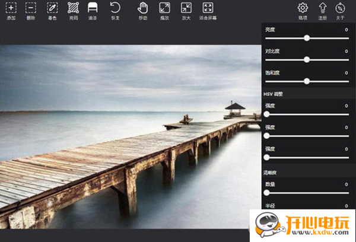The height and width of the screenshot is (242, 356).
Task: Click the 数量 amount slider handle
Action: 266,193
